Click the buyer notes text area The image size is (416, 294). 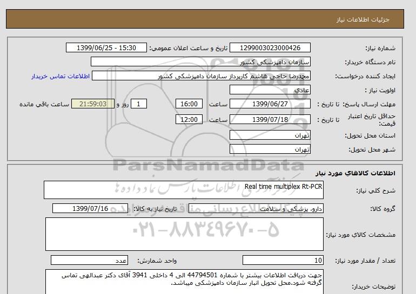[184, 282]
